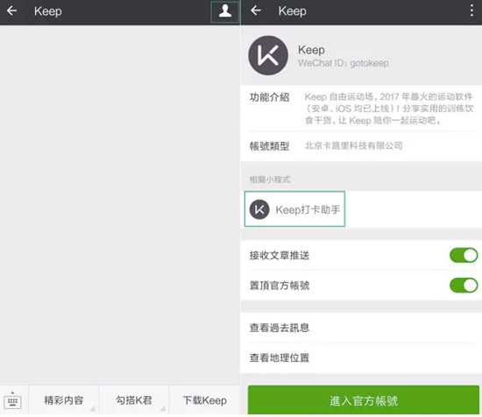The height and width of the screenshot is (417, 482).
Task: Tap the small Keep打卡助手 logo icon
Action: click(x=259, y=209)
